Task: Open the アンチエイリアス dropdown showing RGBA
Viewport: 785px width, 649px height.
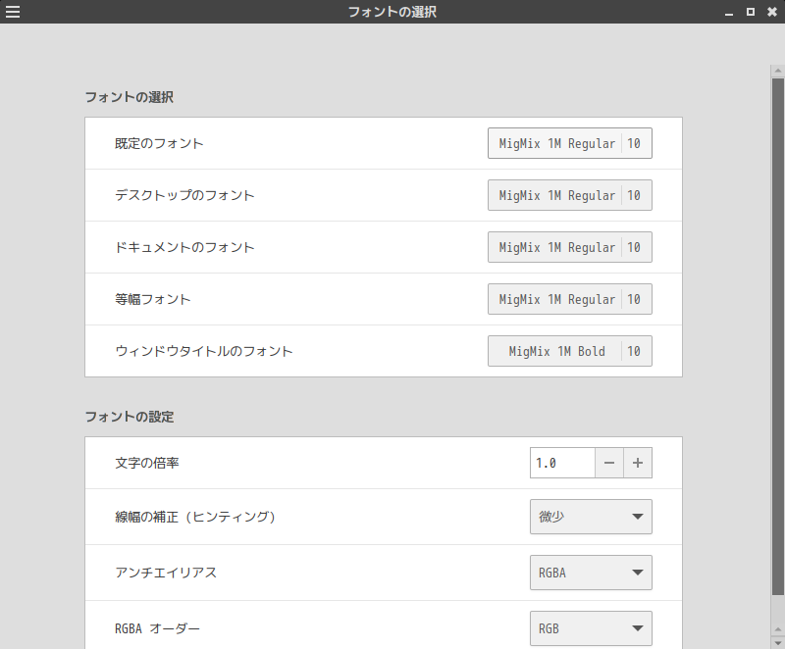Action: pos(591,573)
